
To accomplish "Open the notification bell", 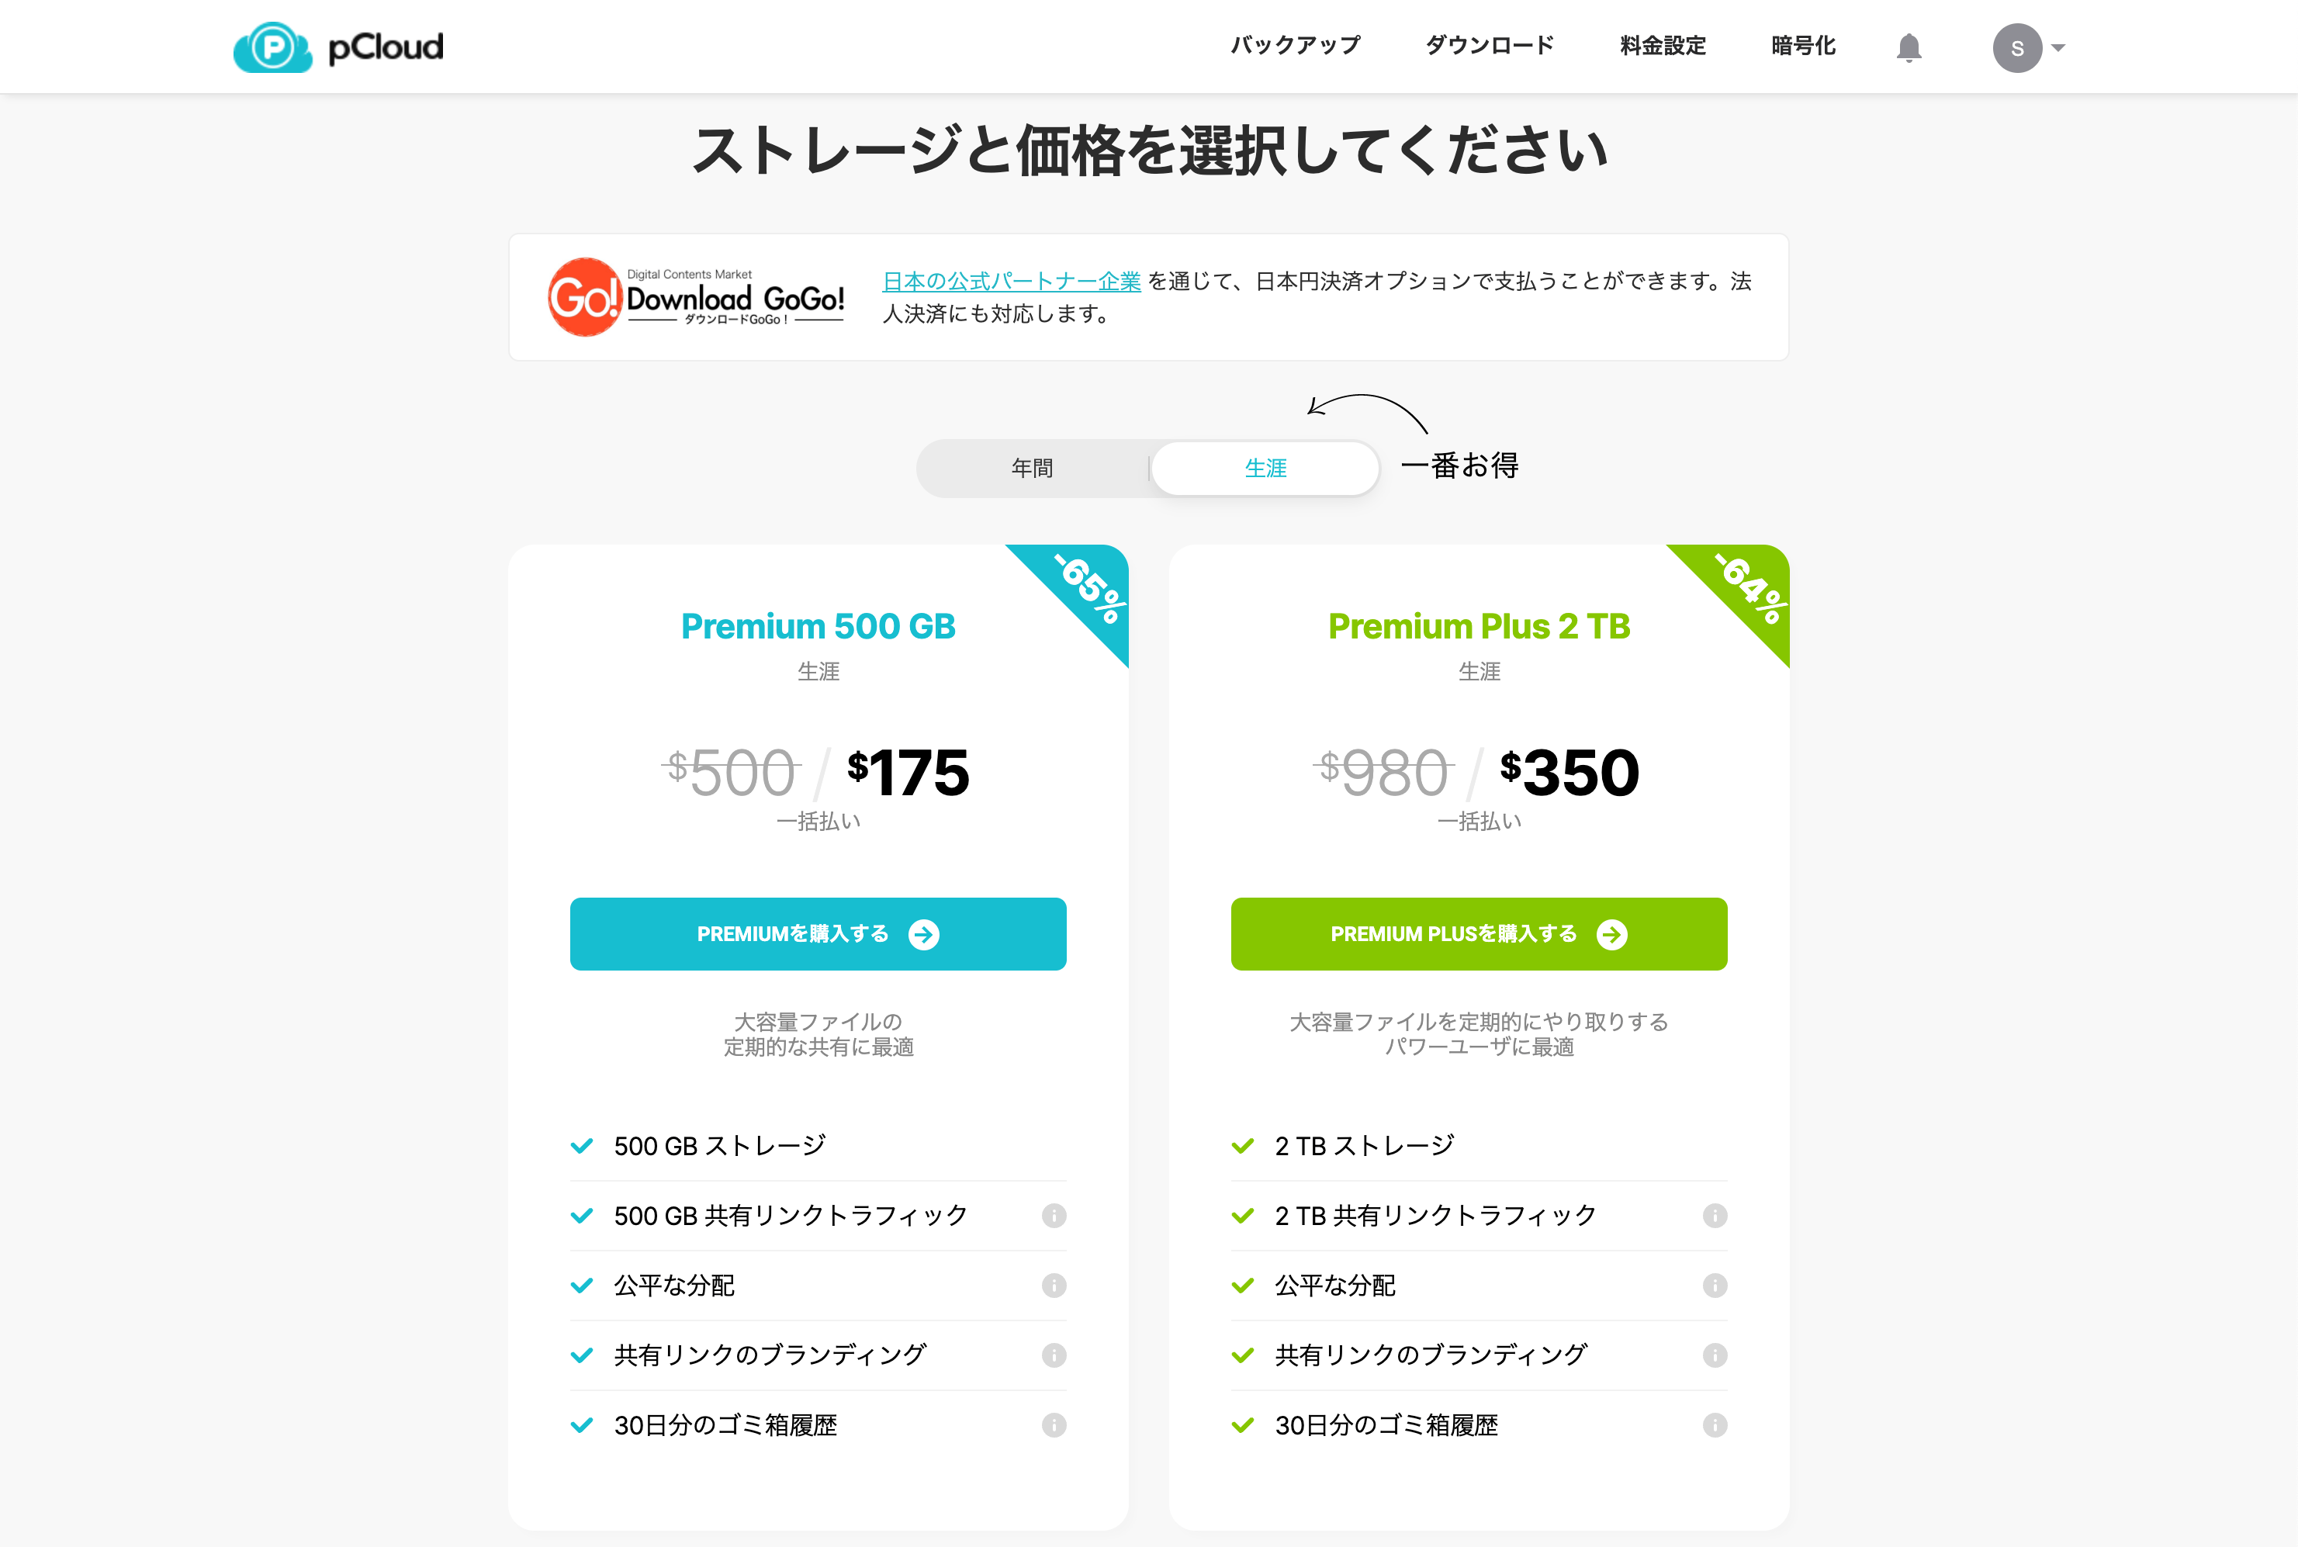I will (x=1909, y=47).
